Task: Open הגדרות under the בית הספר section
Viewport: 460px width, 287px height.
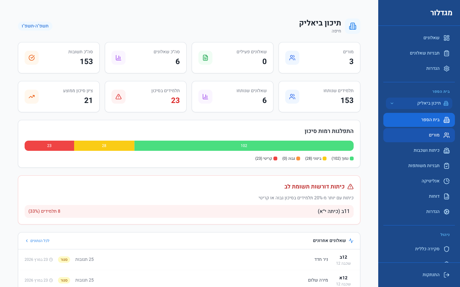Action: click(419, 212)
